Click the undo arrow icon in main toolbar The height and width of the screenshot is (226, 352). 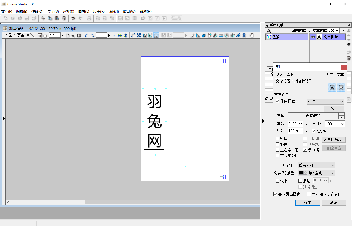click(x=74, y=18)
